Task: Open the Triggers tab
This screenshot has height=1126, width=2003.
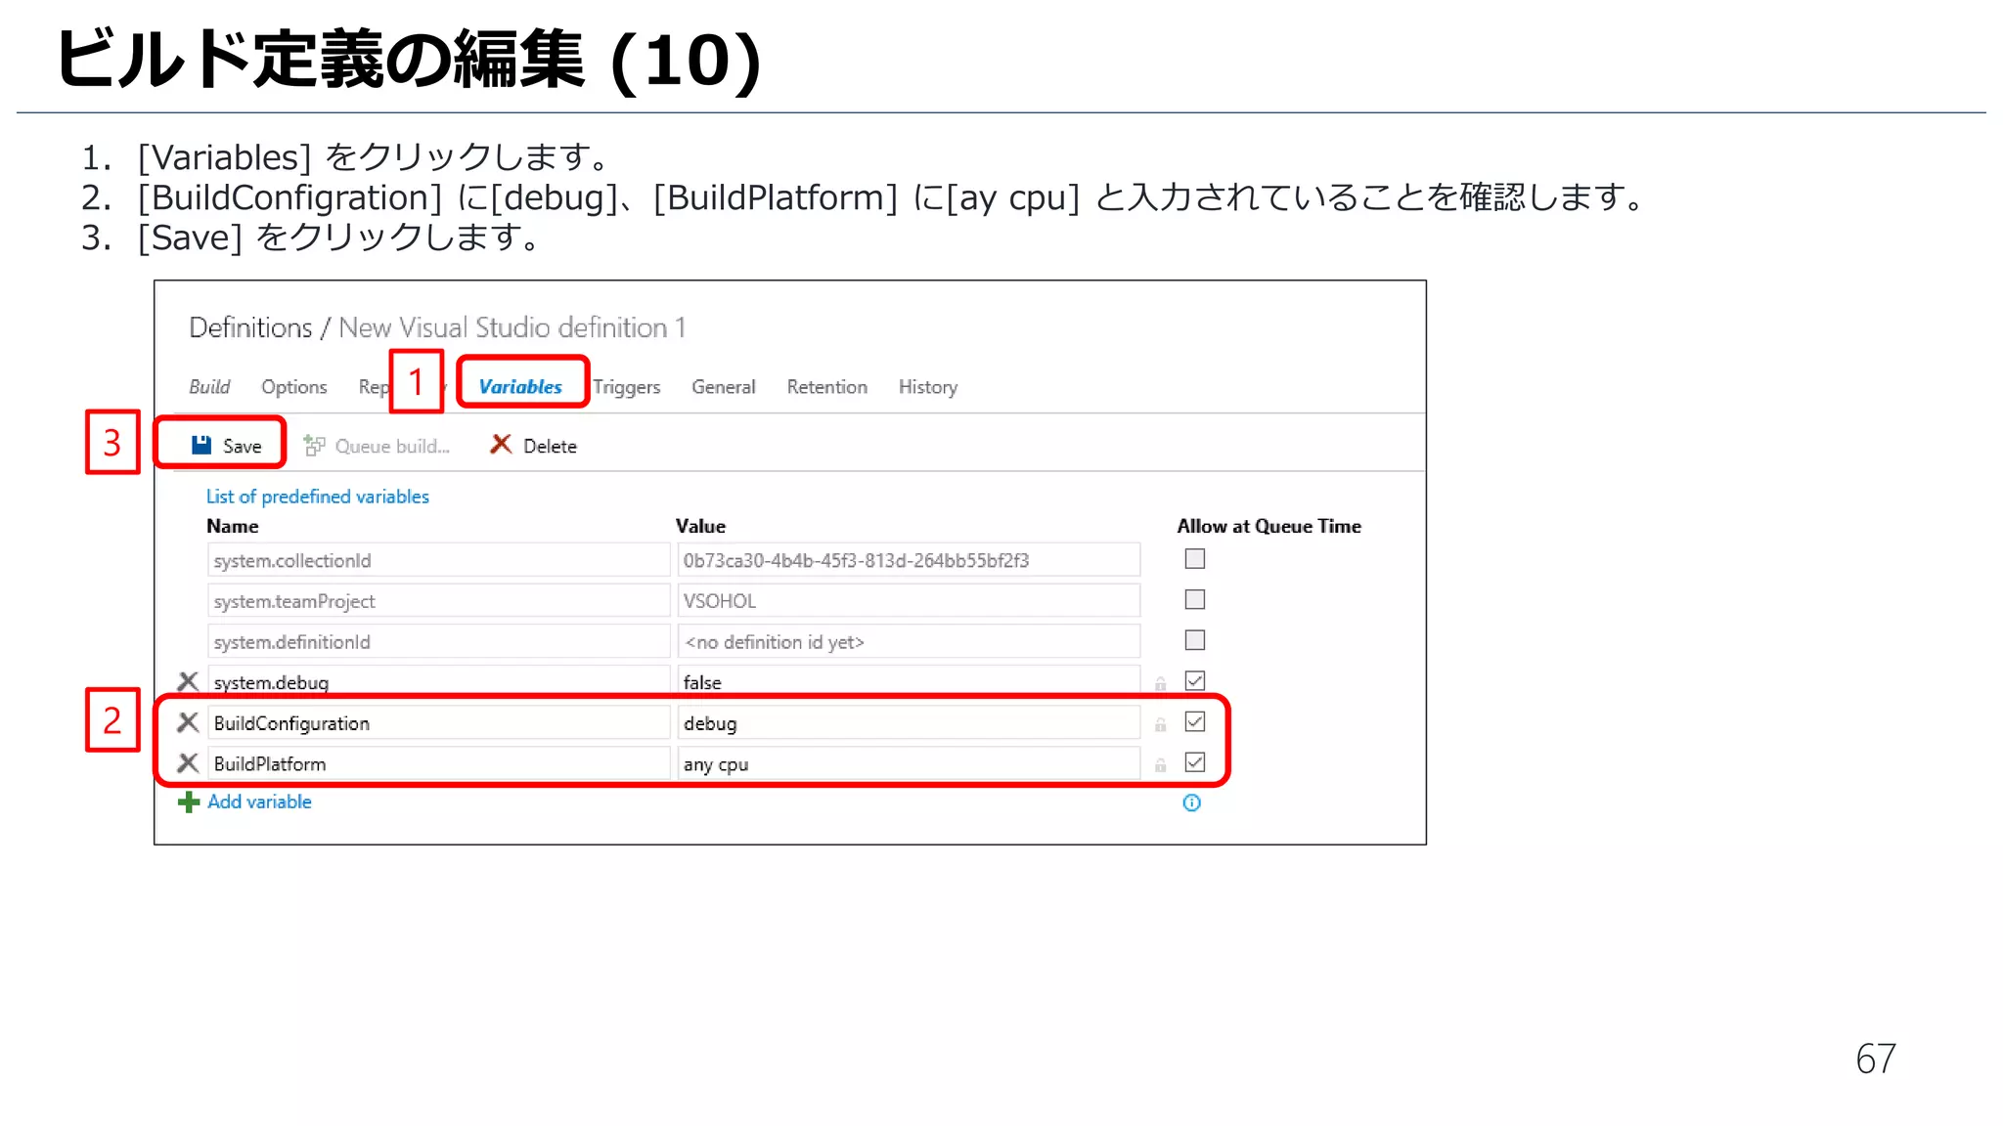Action: 626,387
